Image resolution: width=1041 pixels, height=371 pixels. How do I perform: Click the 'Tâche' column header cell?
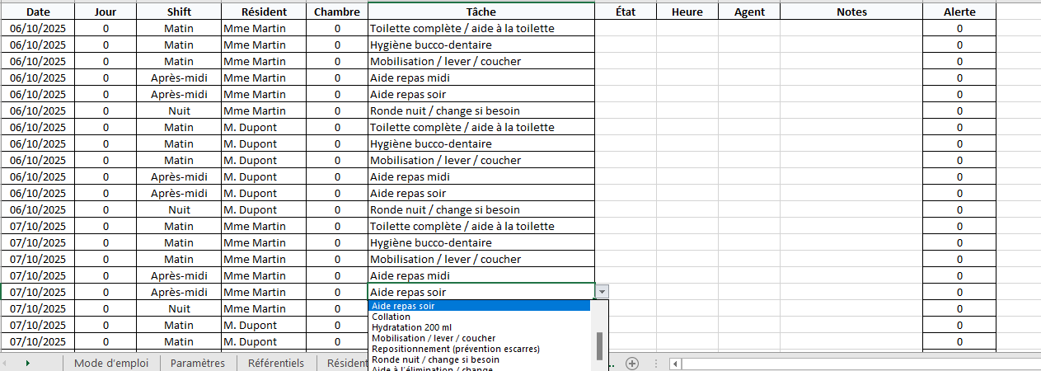click(481, 12)
